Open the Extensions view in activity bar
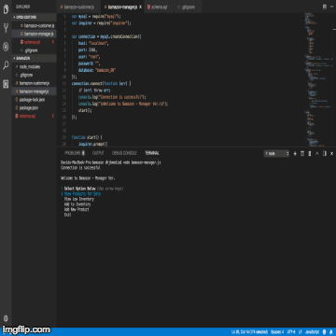This screenshot has height=336, width=336. (6, 84)
